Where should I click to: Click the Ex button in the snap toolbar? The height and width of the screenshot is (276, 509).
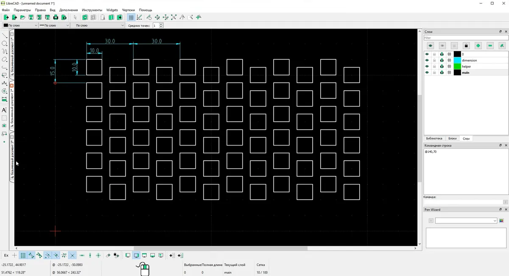click(6, 256)
